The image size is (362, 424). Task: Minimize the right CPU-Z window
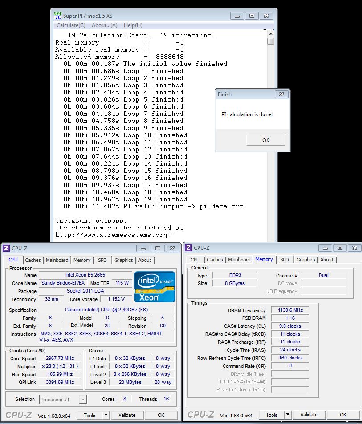click(325, 248)
